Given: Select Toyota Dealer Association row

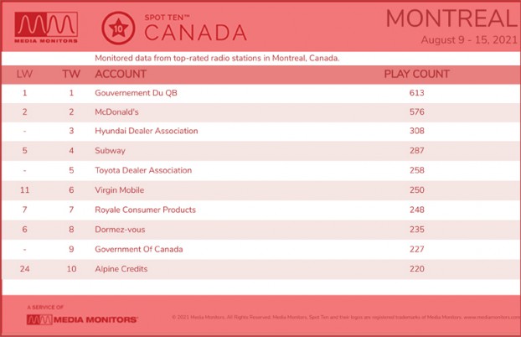Looking at the screenshot, I should [261, 170].
